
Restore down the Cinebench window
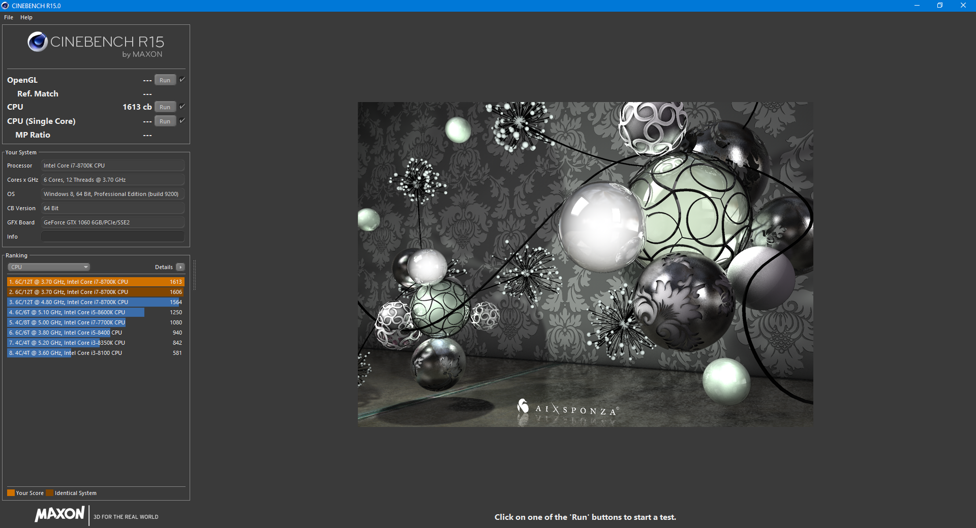(x=940, y=6)
